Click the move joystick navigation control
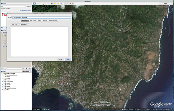 [169, 16]
